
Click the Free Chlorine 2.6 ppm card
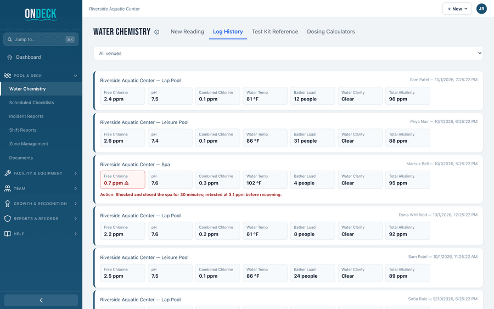(x=122, y=138)
